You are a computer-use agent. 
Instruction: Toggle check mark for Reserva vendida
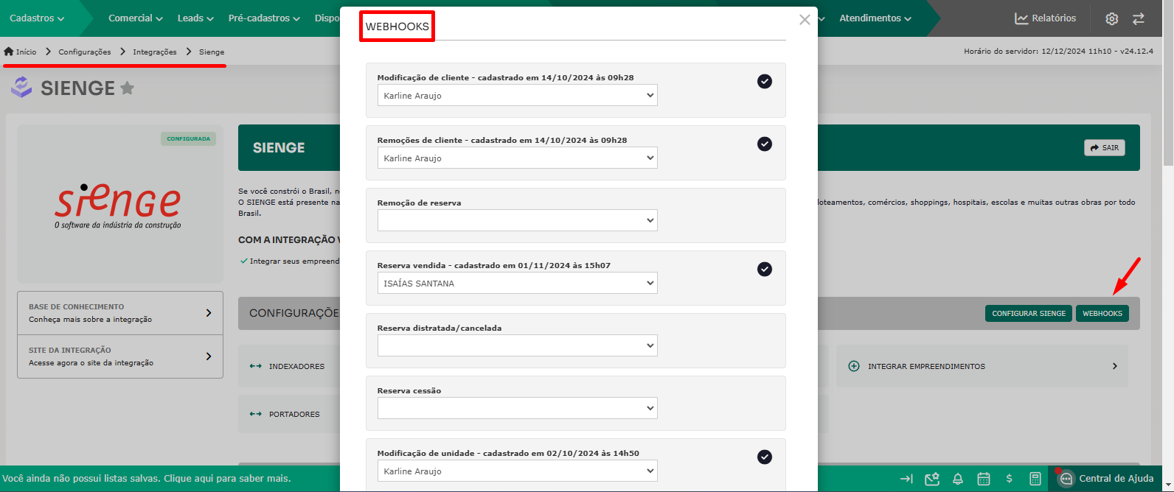pos(765,269)
